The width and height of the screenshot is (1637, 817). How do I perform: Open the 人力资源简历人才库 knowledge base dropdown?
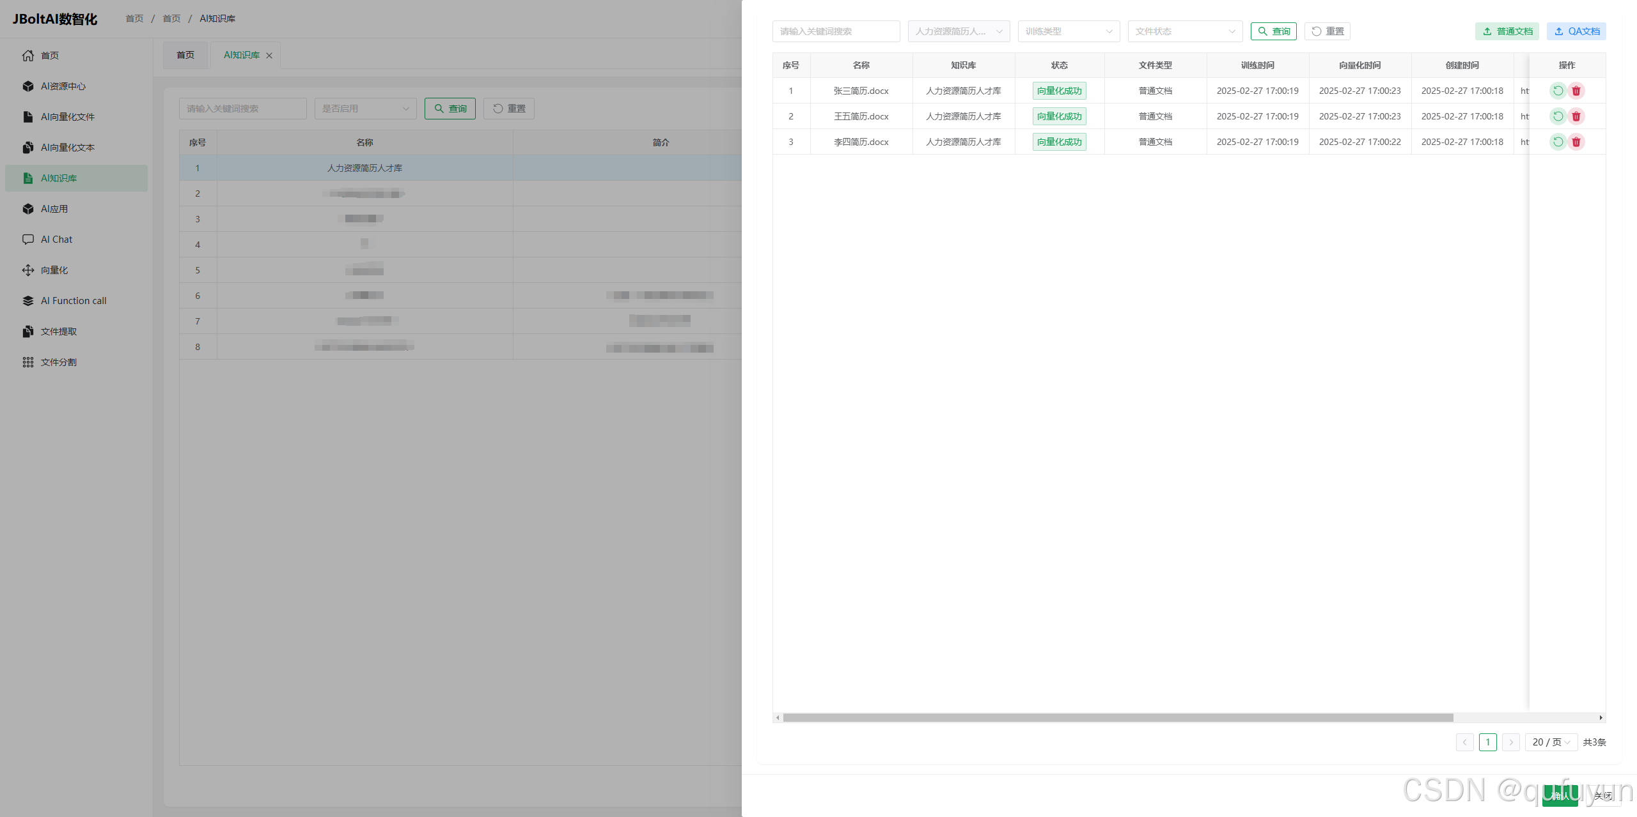[x=958, y=31]
